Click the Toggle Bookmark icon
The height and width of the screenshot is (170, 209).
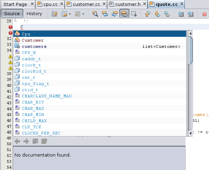click(167, 14)
